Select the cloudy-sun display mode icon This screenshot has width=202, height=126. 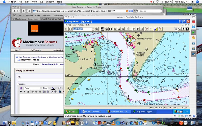[x=180, y=29]
